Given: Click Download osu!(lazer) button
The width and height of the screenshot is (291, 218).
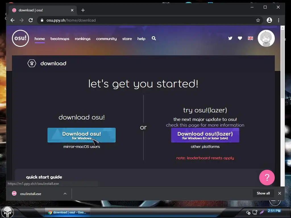Looking at the screenshot, I should (x=205, y=135).
